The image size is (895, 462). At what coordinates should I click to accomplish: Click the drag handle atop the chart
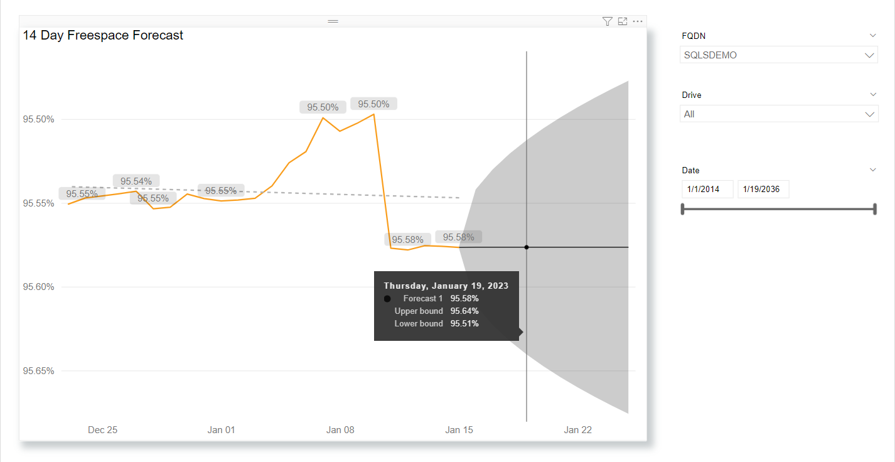333,21
